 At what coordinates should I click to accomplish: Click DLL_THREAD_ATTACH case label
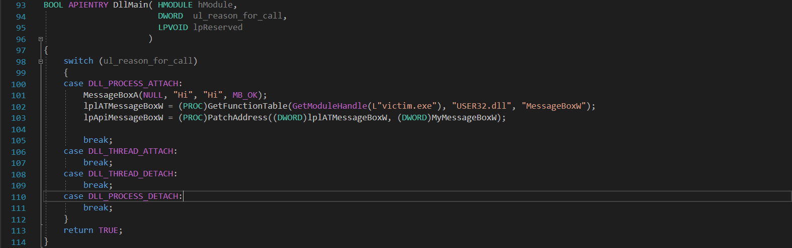pos(131,151)
